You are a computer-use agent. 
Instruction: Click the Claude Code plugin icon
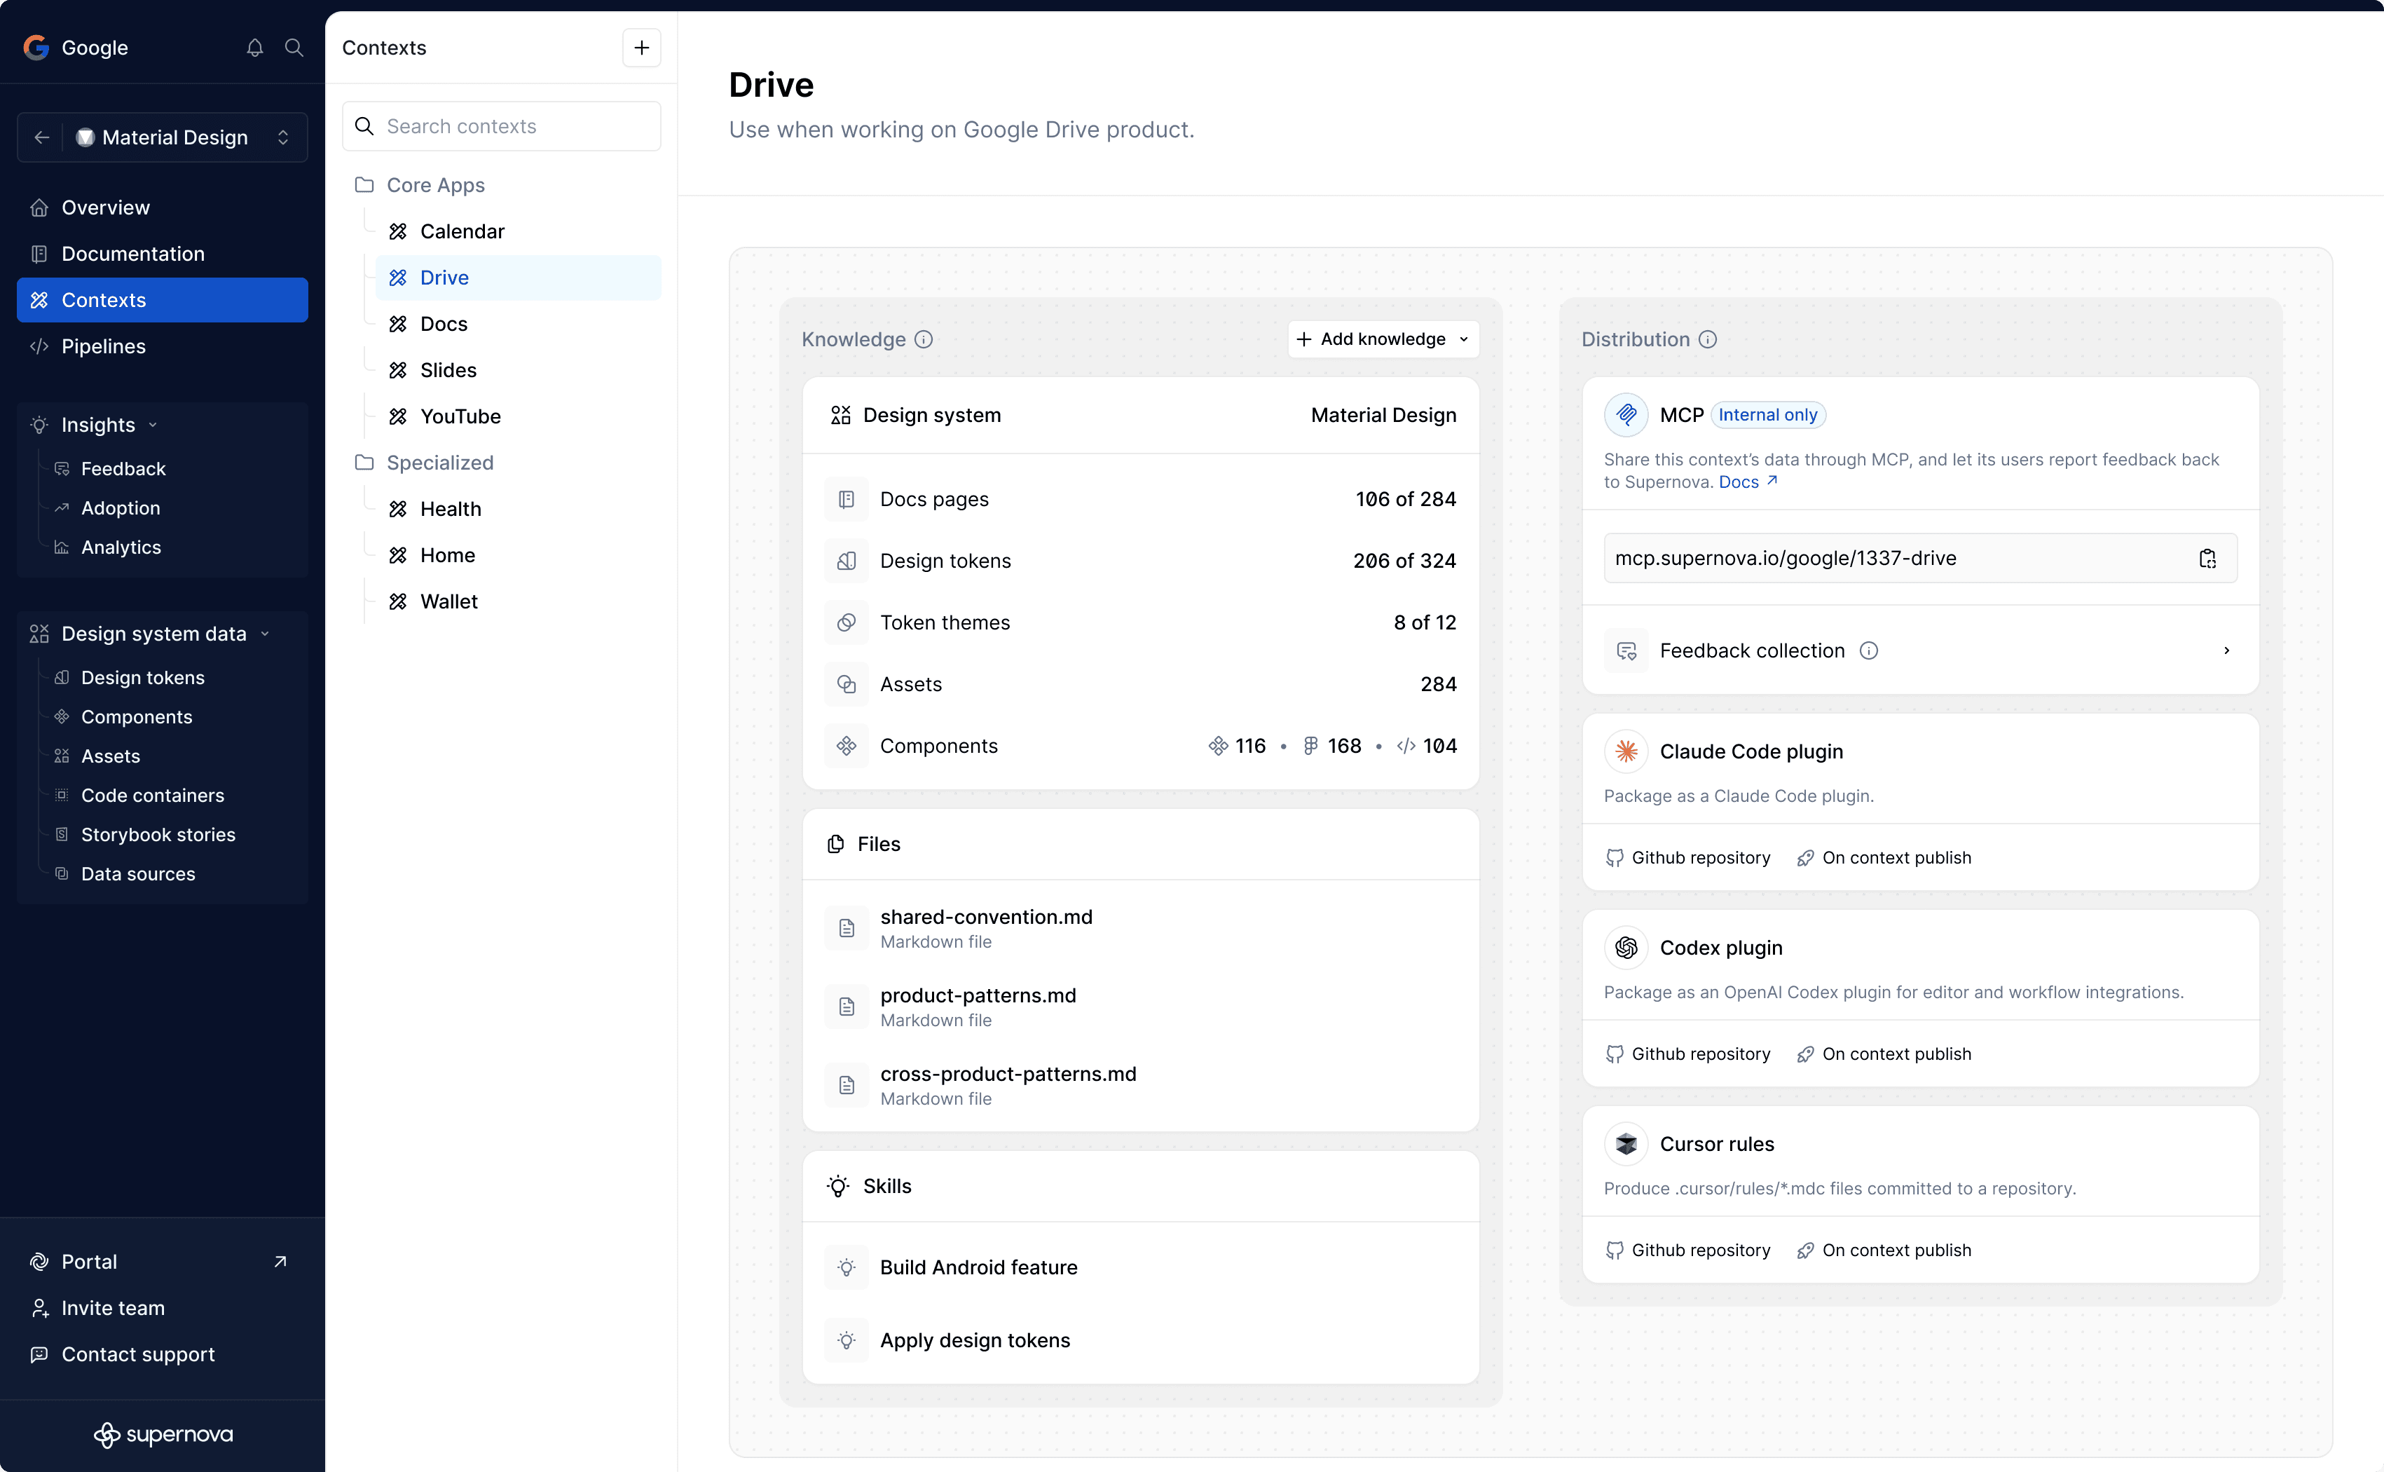click(x=1626, y=751)
